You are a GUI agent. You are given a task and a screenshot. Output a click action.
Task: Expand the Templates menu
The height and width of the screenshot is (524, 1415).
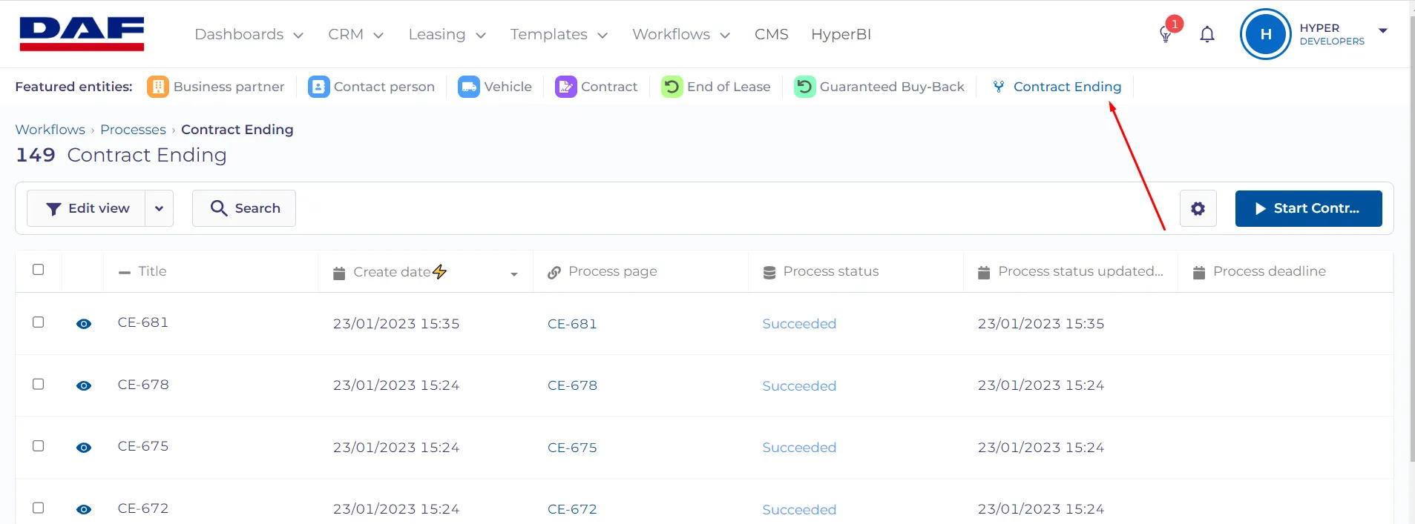[x=559, y=34]
